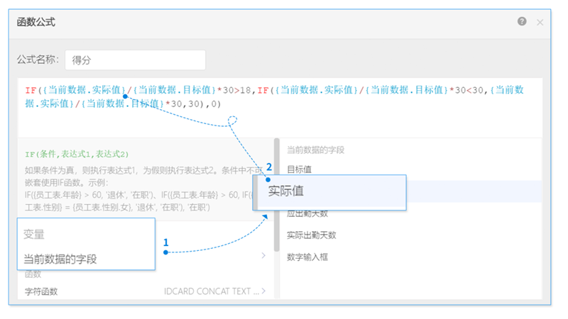The height and width of the screenshot is (319, 568).
Task: Choose the 目标值 field
Action: [299, 169]
